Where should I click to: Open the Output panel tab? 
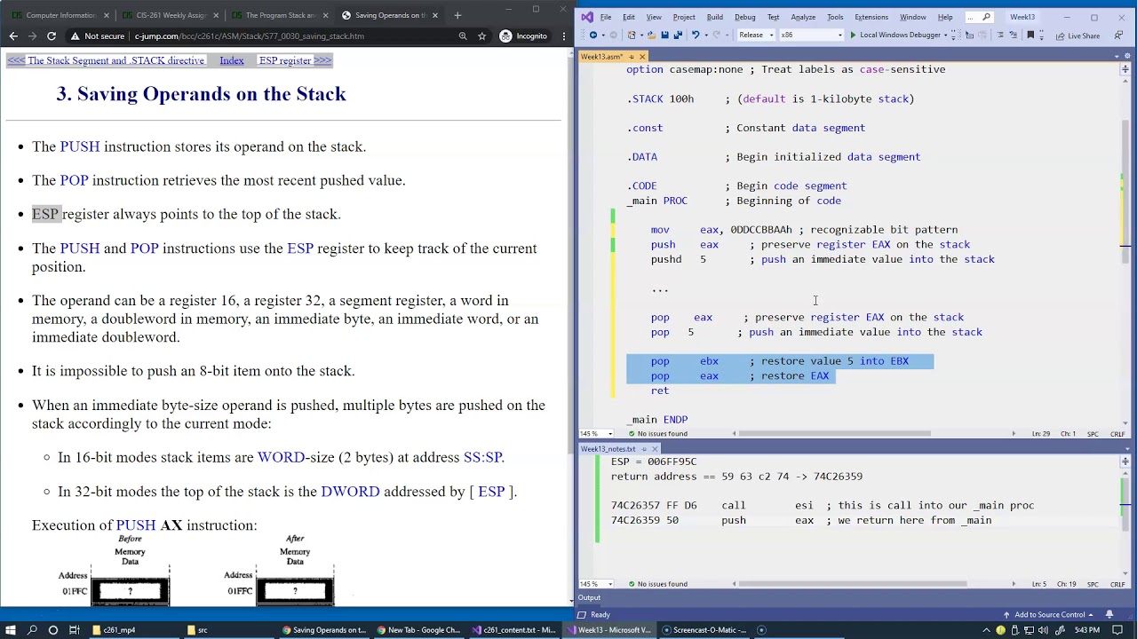pyautogui.click(x=590, y=598)
